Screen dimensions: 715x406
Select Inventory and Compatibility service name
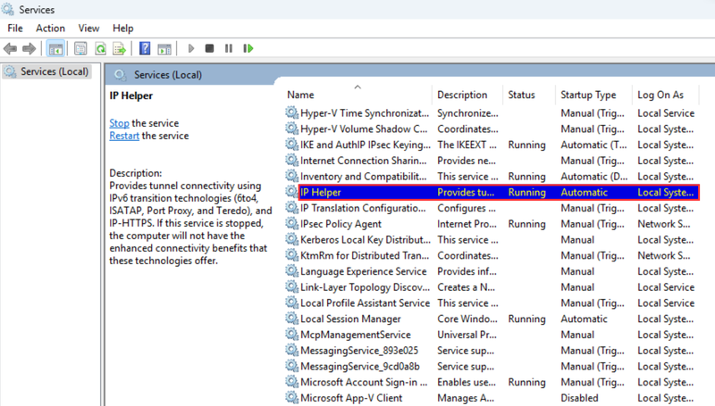click(x=364, y=176)
